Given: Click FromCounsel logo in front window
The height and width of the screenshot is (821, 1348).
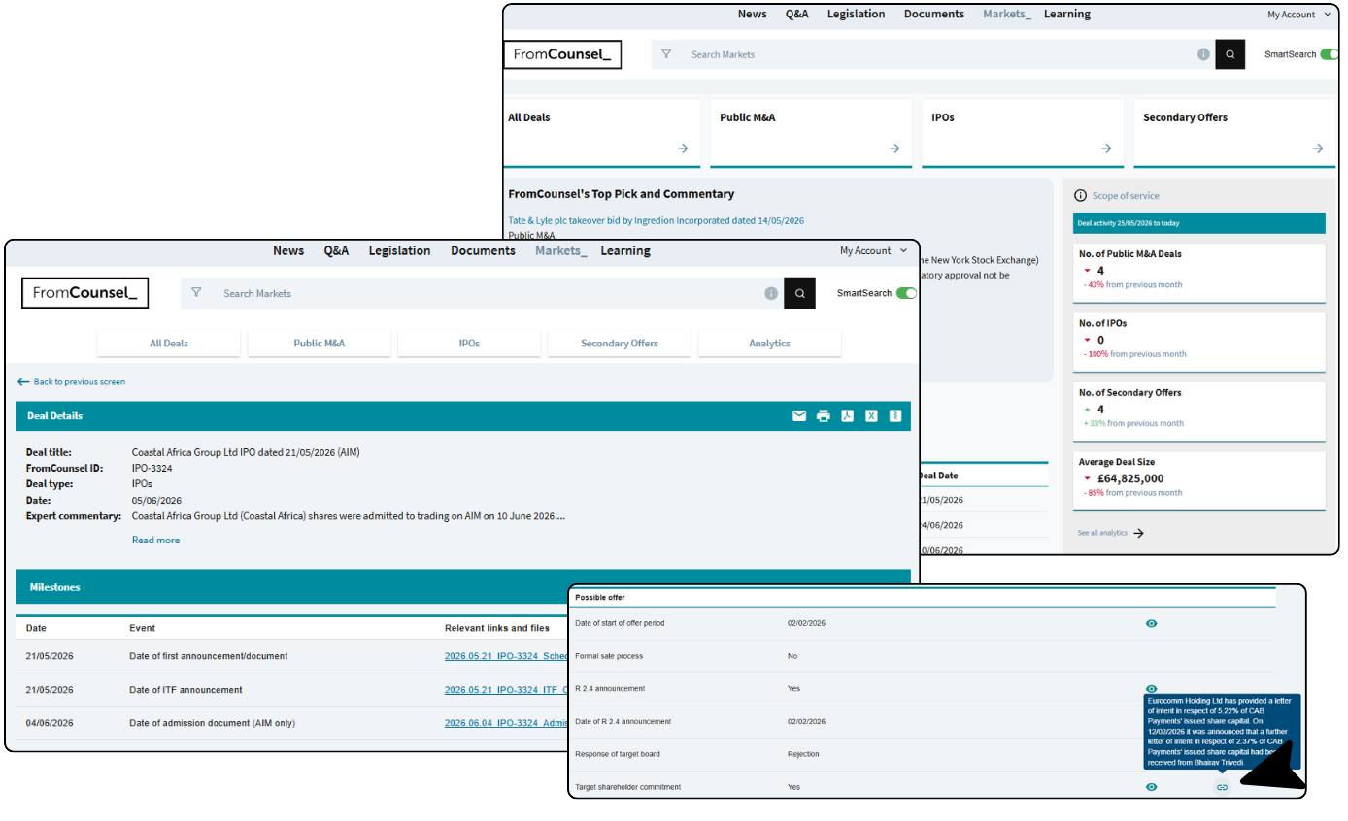Looking at the screenshot, I should (84, 292).
